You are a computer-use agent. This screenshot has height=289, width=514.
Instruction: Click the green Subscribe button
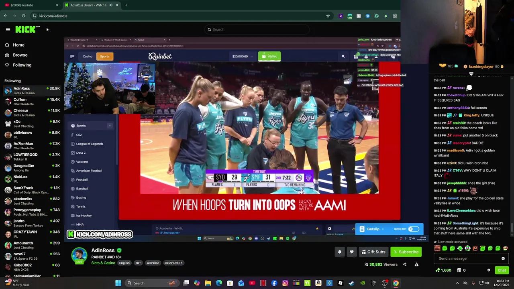click(406, 252)
